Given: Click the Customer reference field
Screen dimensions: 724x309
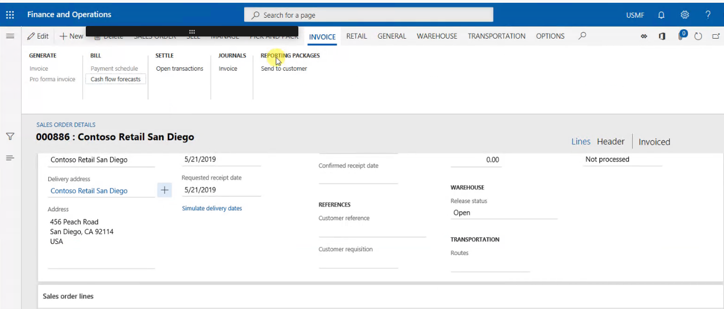Looking at the screenshot, I should pos(373,231).
